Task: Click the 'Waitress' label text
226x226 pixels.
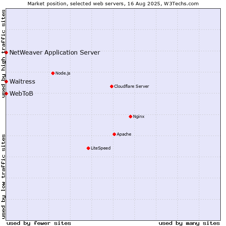Action: pyautogui.click(x=22, y=82)
